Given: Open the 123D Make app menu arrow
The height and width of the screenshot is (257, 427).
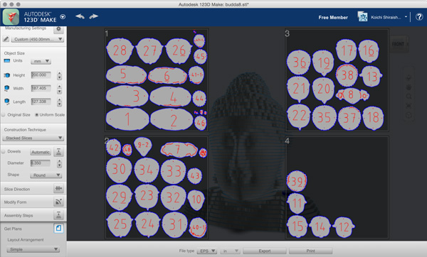Looking at the screenshot, I should (x=63, y=17).
